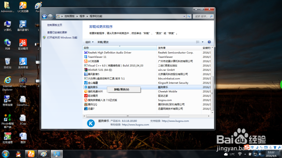Image resolution: width=282 pixels, height=158 pixels.
Task: Expand the 控制面板 breadcrumb arrow
Action: [x=77, y=16]
